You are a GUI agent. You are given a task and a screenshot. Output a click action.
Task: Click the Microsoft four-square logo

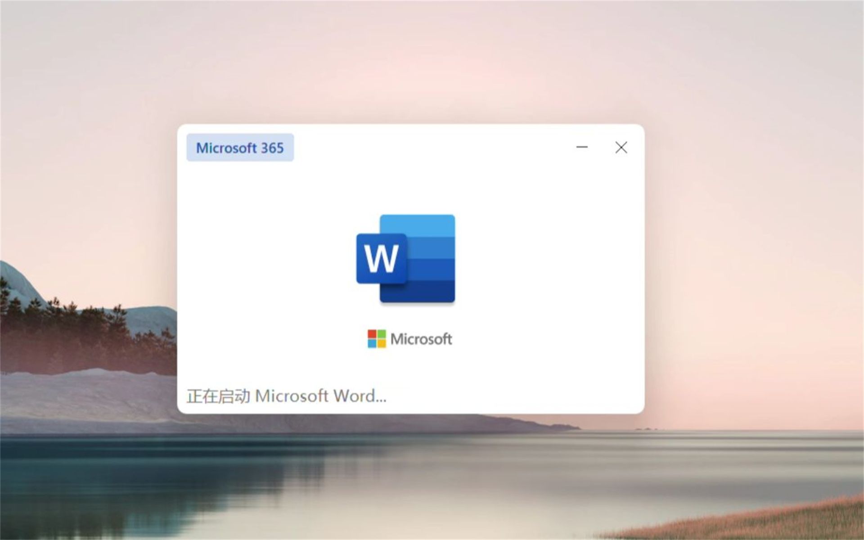point(377,339)
